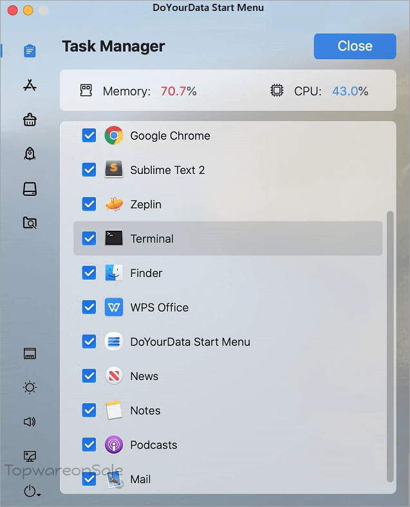Screen dimensions: 410x507
Task: Click the Task Manager heading
Action: [113, 46]
